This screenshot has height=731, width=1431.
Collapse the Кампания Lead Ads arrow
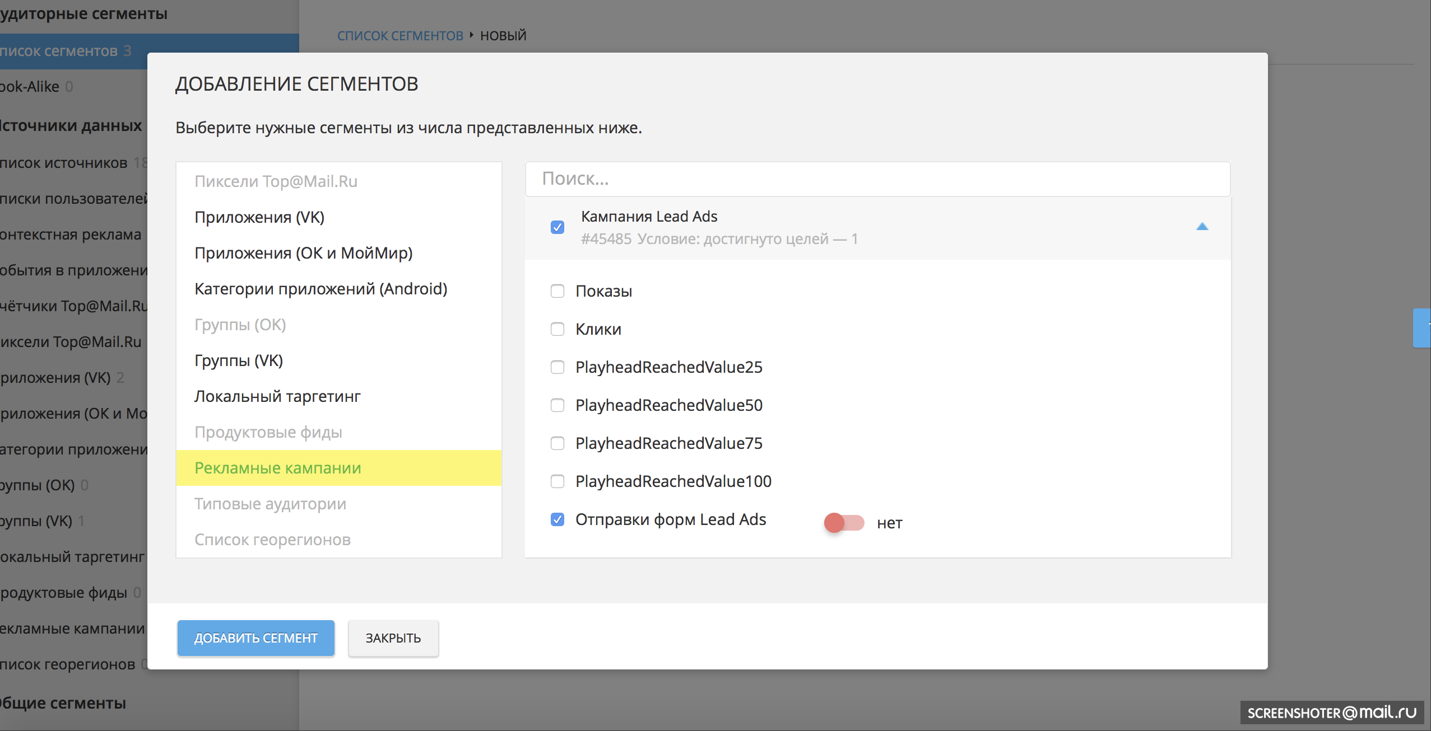[1202, 227]
